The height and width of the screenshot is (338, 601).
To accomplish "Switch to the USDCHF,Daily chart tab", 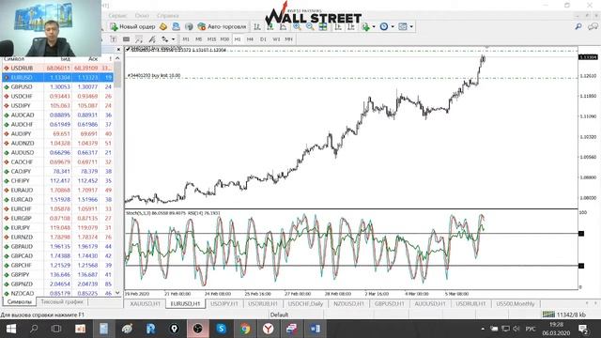I will tap(305, 303).
